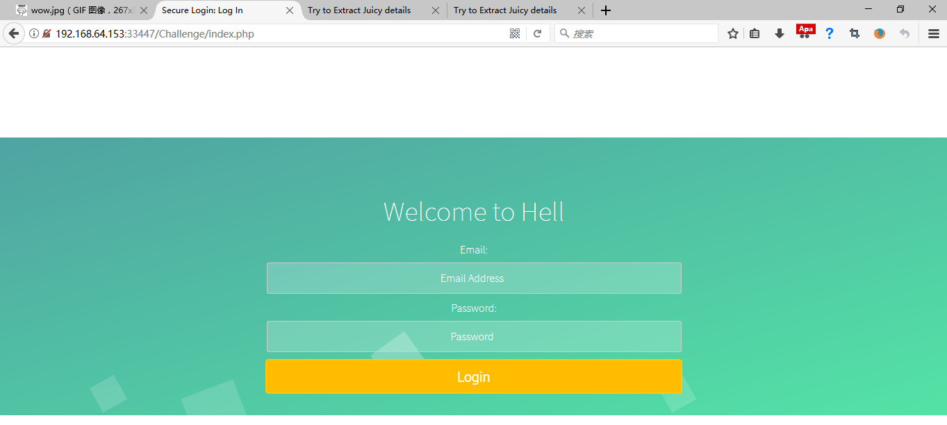Image resolution: width=947 pixels, height=425 pixels.
Task: Click the Email: label
Action: 474,250
